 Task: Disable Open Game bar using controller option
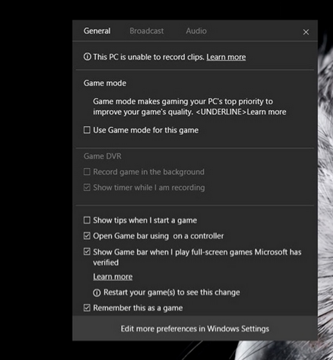[x=87, y=236]
